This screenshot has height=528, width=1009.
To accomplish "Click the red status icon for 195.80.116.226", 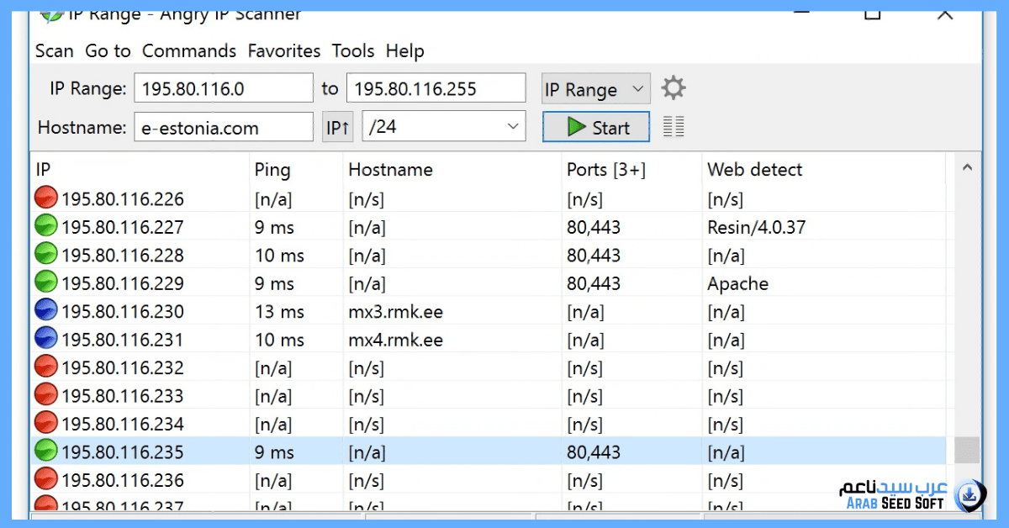I will pos(46,198).
